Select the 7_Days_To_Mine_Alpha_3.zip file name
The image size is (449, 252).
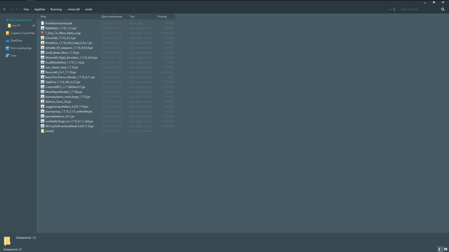click(x=63, y=33)
